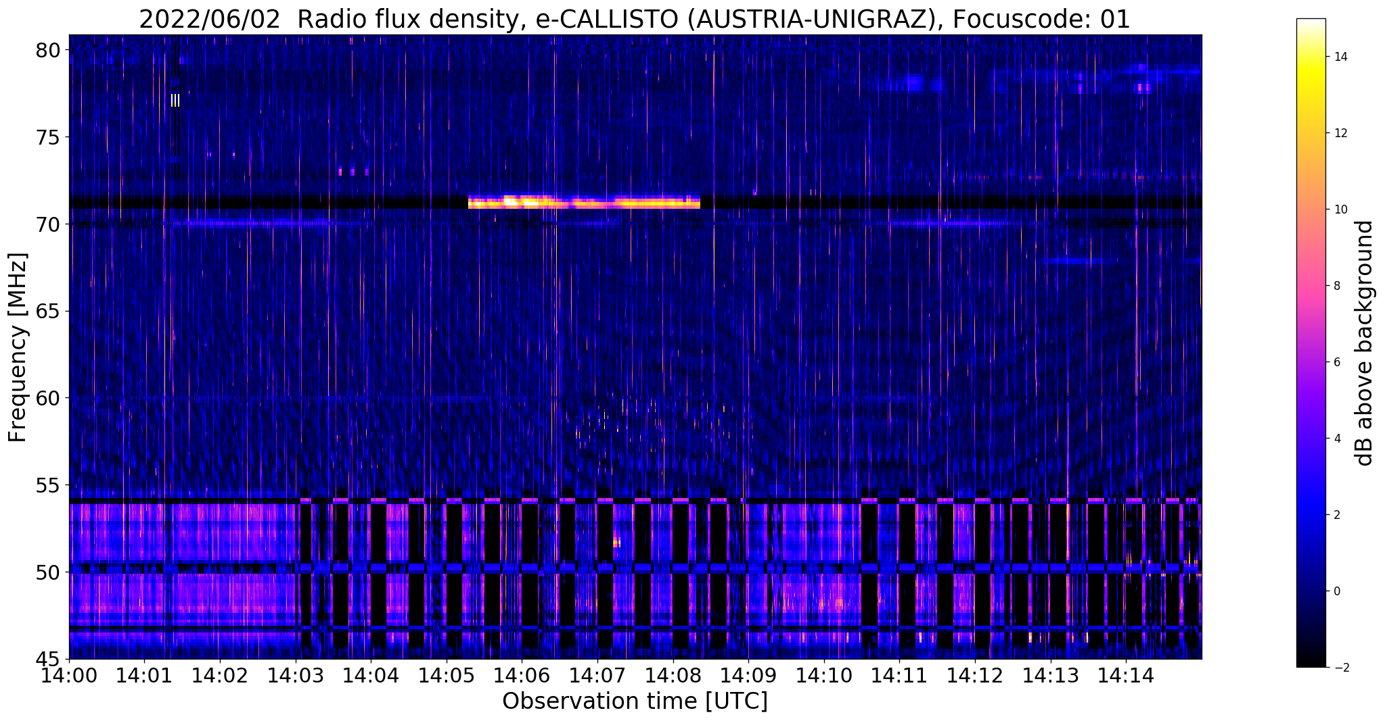Click the 'dB above background' colorbar label

pyautogui.click(x=1365, y=343)
